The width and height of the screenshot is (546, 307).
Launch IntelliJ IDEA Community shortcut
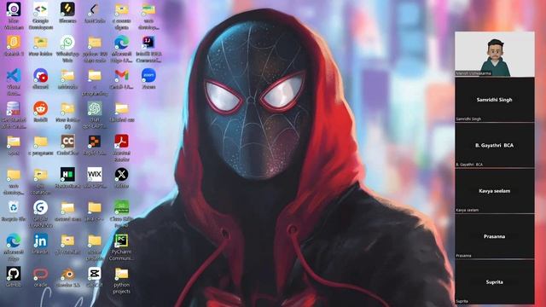click(148, 43)
